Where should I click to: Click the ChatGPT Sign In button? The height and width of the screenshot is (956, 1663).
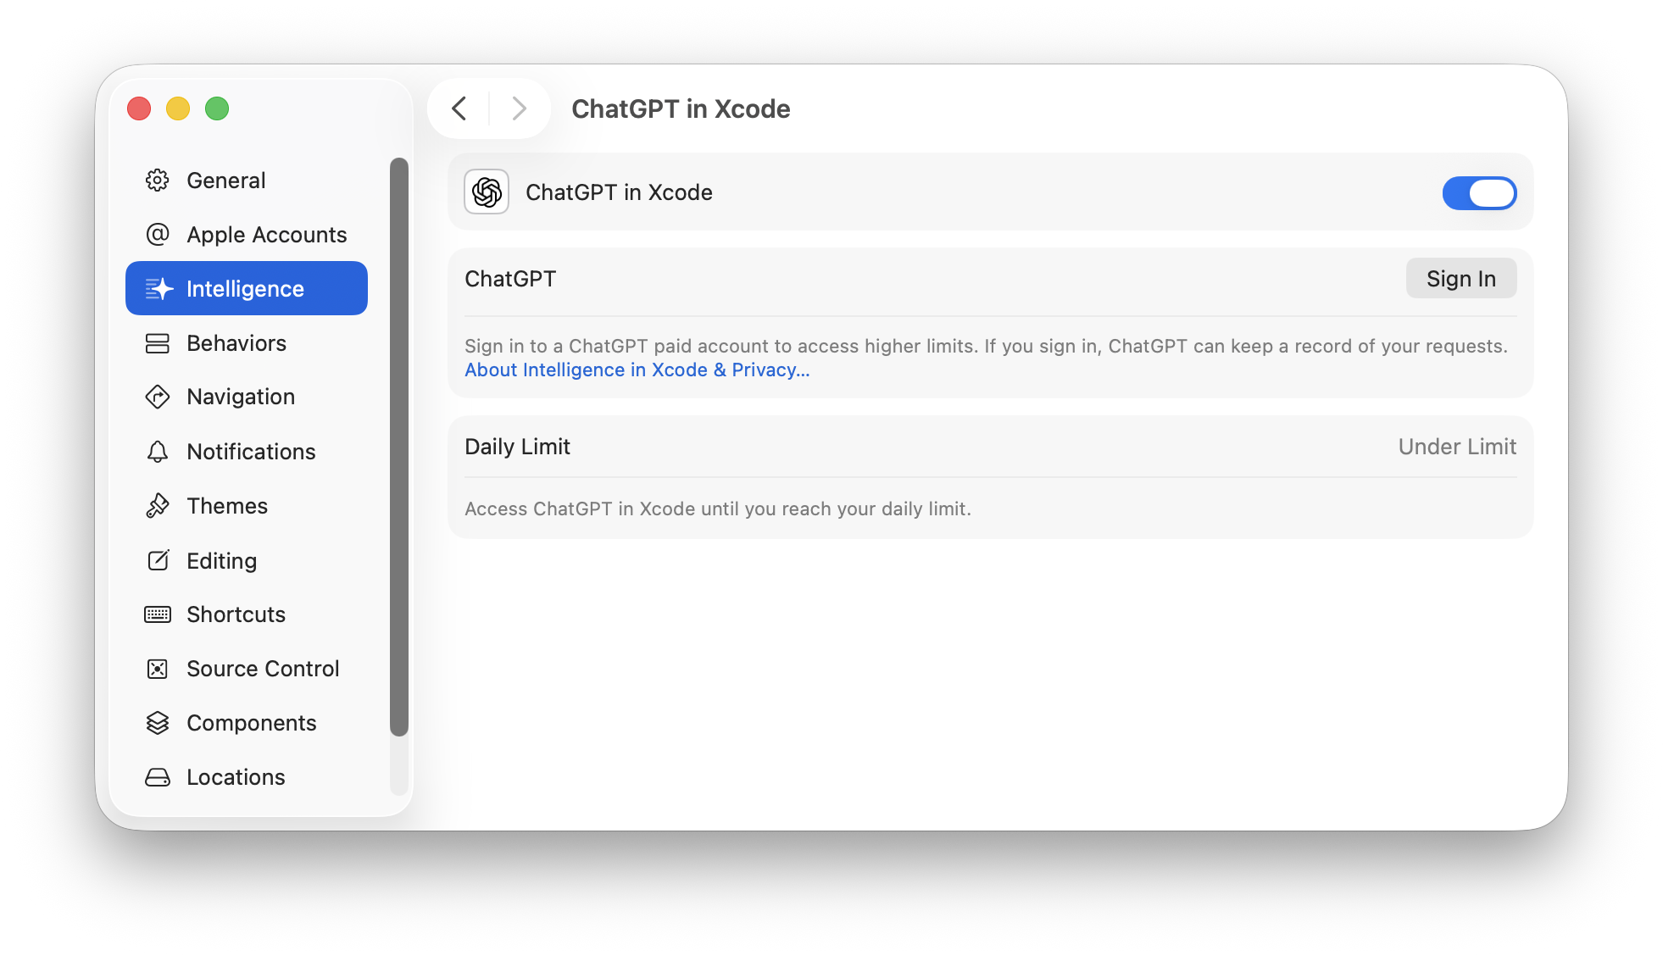coord(1460,279)
